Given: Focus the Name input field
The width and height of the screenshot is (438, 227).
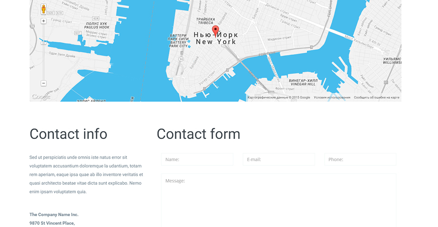Looking at the screenshot, I should point(197,159).
